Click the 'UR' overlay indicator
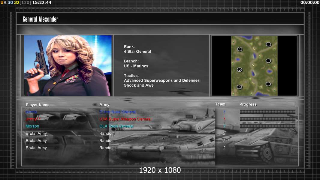 click(4, 2)
